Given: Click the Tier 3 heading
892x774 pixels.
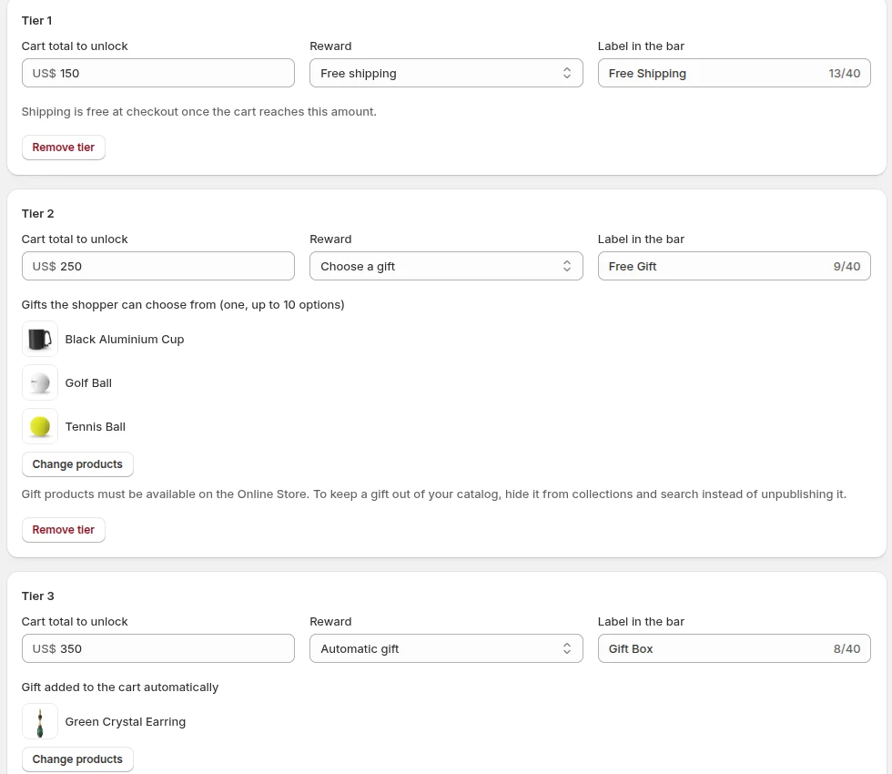Looking at the screenshot, I should pyautogui.click(x=37, y=596).
